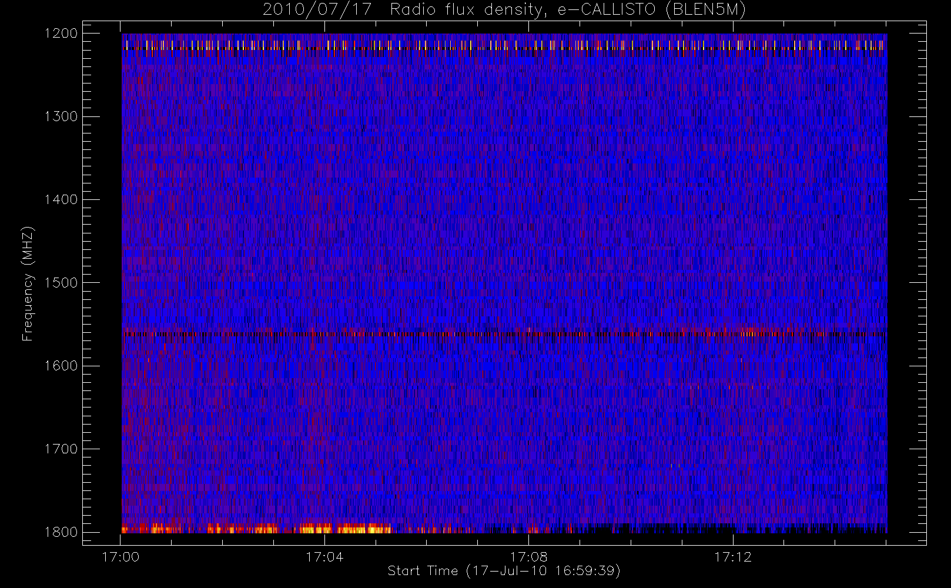951x588 pixels.
Task: Click the 1400 frequency tick label
Action: (x=61, y=200)
